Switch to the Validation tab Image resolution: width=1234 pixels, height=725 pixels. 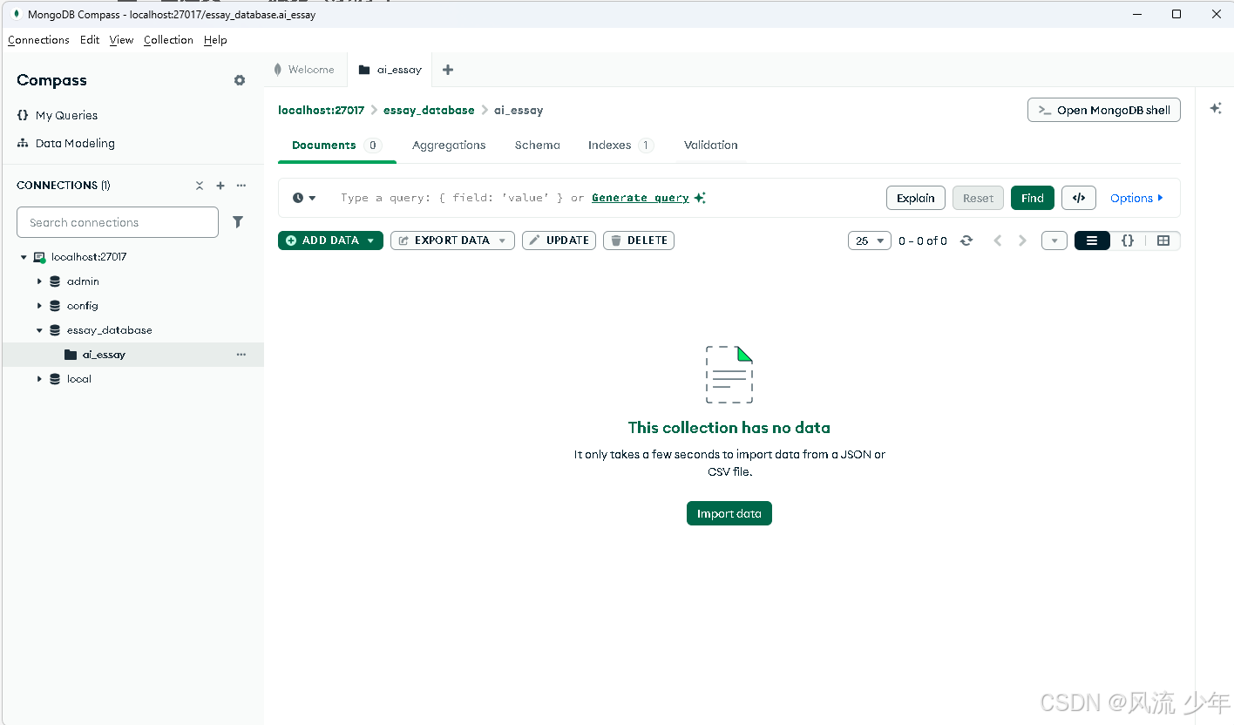[x=710, y=146]
